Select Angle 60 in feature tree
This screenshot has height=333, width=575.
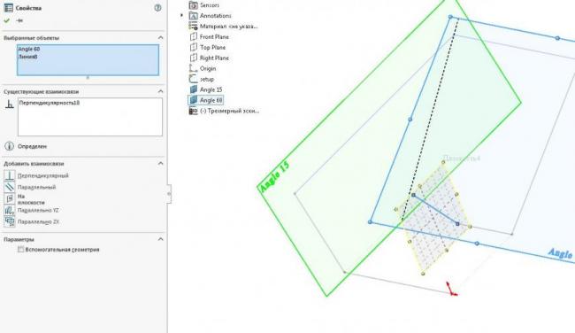click(x=211, y=100)
